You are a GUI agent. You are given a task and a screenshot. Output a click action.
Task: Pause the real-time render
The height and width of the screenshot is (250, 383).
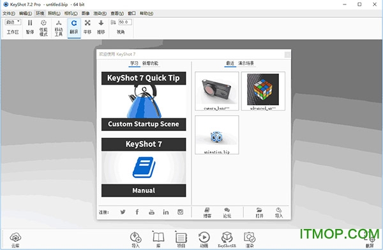tap(30, 27)
